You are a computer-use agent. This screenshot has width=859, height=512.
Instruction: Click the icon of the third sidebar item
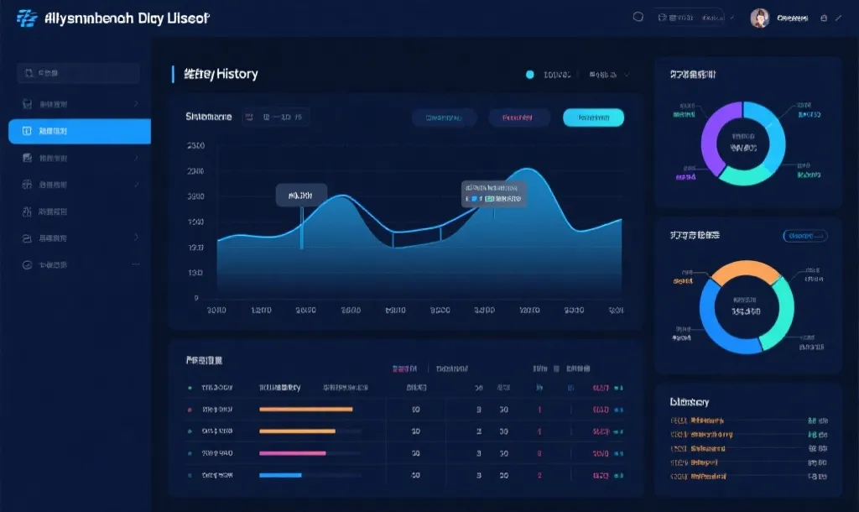(27, 158)
